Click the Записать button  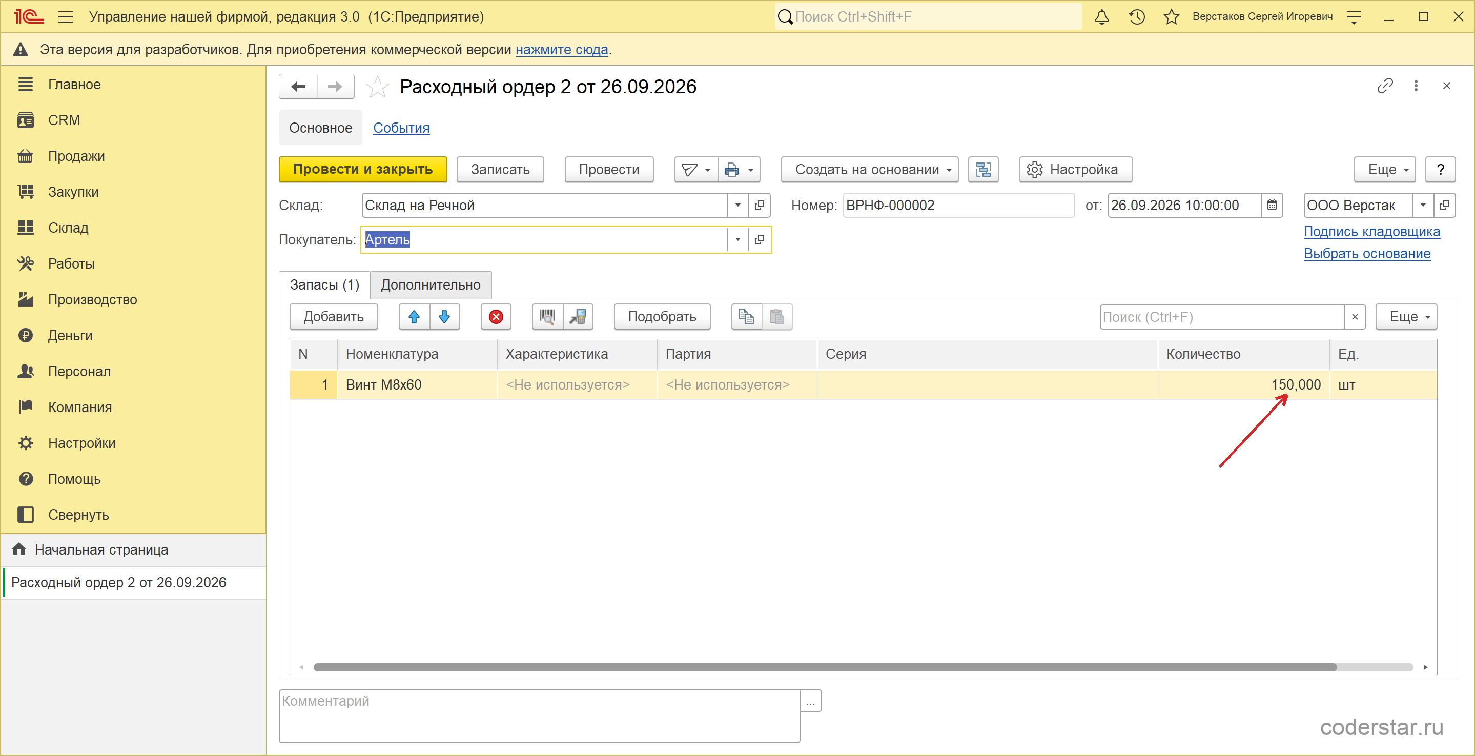pyautogui.click(x=500, y=170)
